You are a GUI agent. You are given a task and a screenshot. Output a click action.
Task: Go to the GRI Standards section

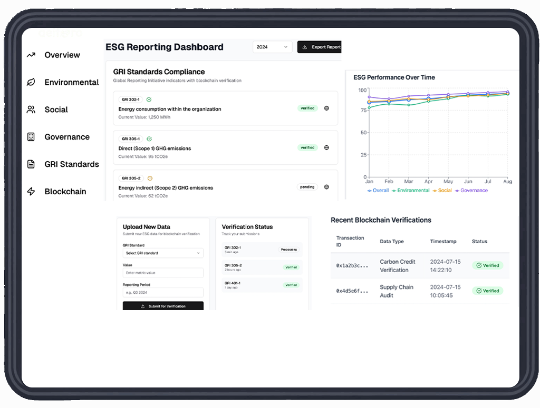point(72,164)
